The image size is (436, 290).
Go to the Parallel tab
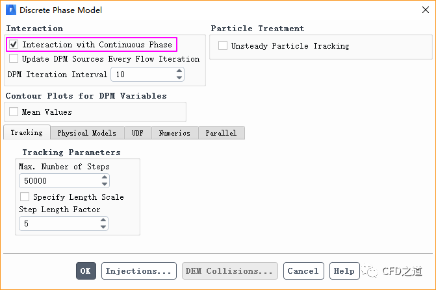pos(221,133)
